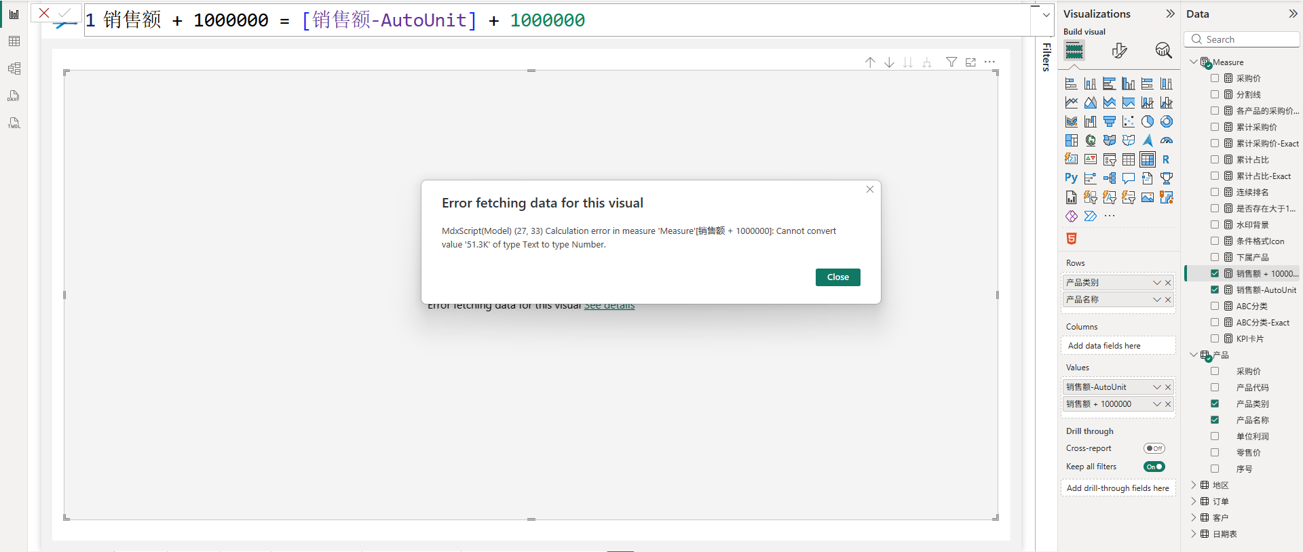Expand the Filters pane

(x=1046, y=57)
